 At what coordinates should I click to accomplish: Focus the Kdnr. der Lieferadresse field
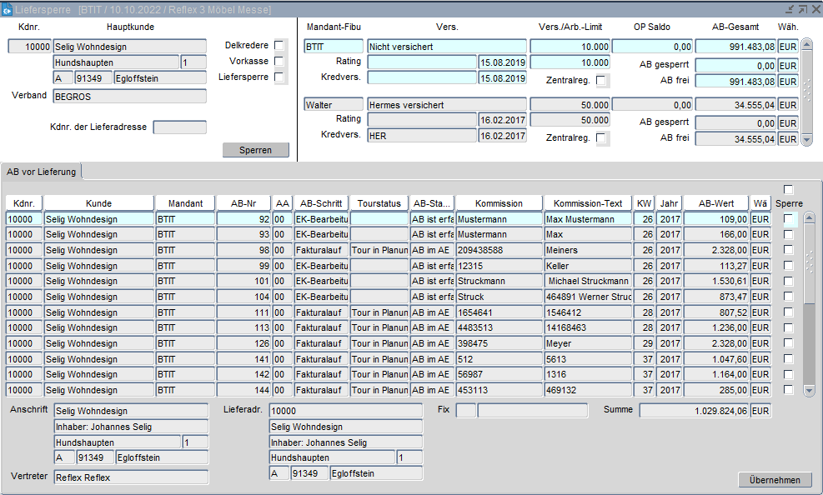tap(179, 127)
